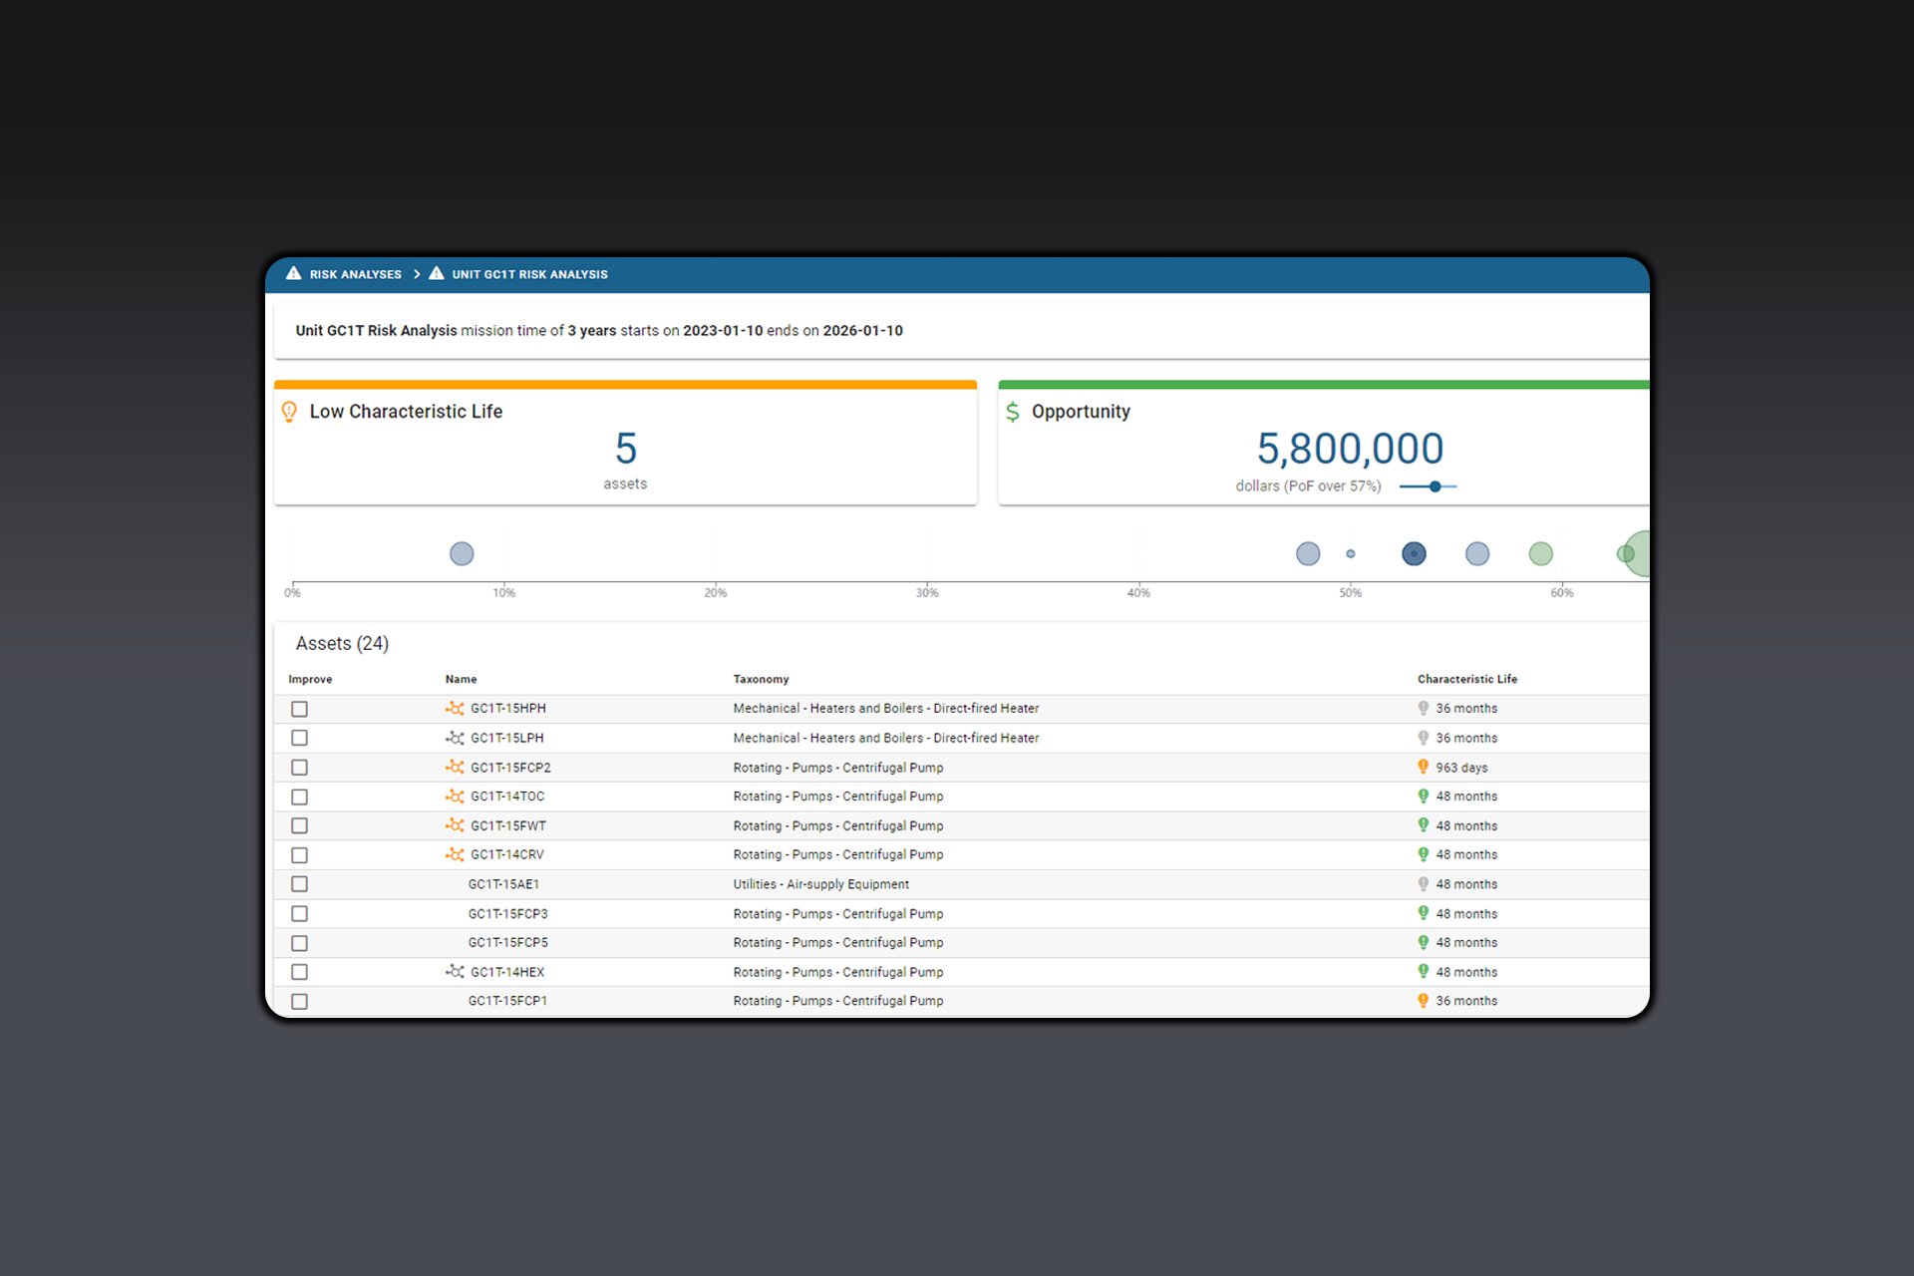This screenshot has height=1276, width=1914.
Task: Check the Improve checkbox for GC1T-15HPH
Action: click(299, 709)
